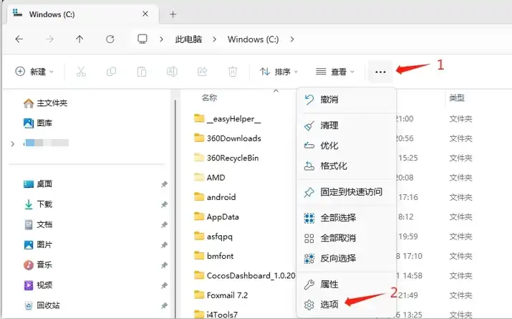The height and width of the screenshot is (319, 512).
Task: Select 清理 (Clean up) from the menu
Action: 347,125
